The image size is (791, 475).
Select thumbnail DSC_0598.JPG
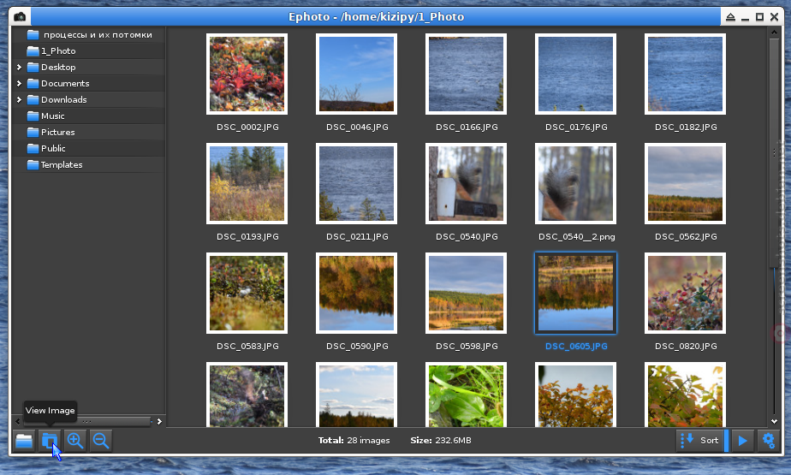466,293
